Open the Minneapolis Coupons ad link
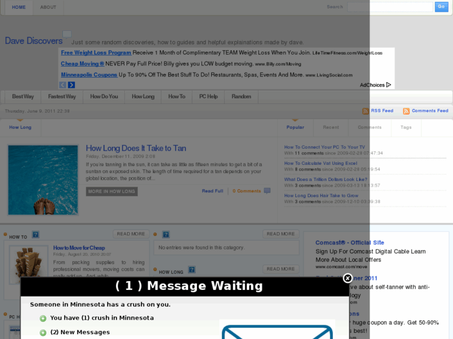The height and width of the screenshot is (339, 453). [x=89, y=75]
